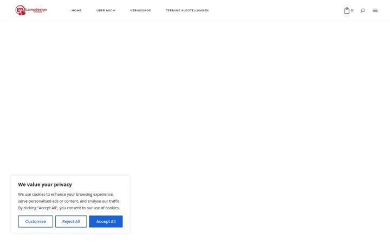
Task: Open the search magnifier icon
Action: tap(362, 10)
